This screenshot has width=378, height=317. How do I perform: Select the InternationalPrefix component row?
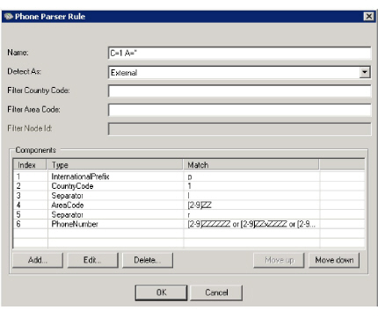tap(189, 177)
